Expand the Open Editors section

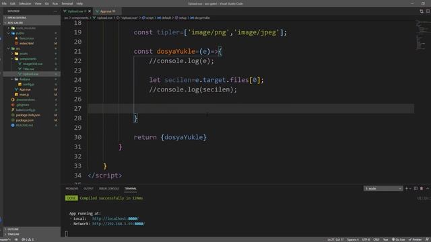coord(32,17)
